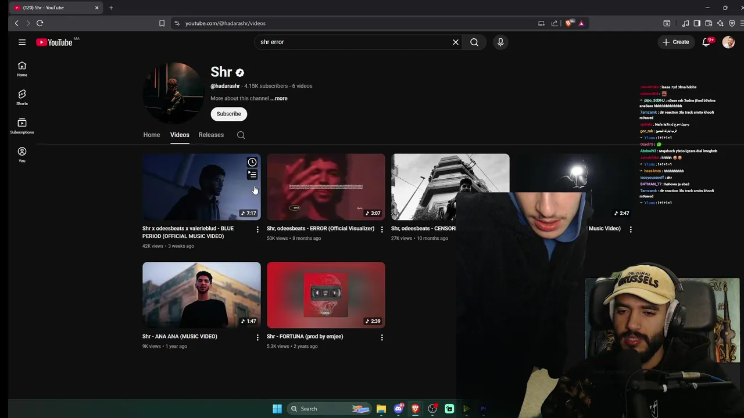Open options menu for the 2:47 video
The width and height of the screenshot is (744, 418).
(x=631, y=229)
